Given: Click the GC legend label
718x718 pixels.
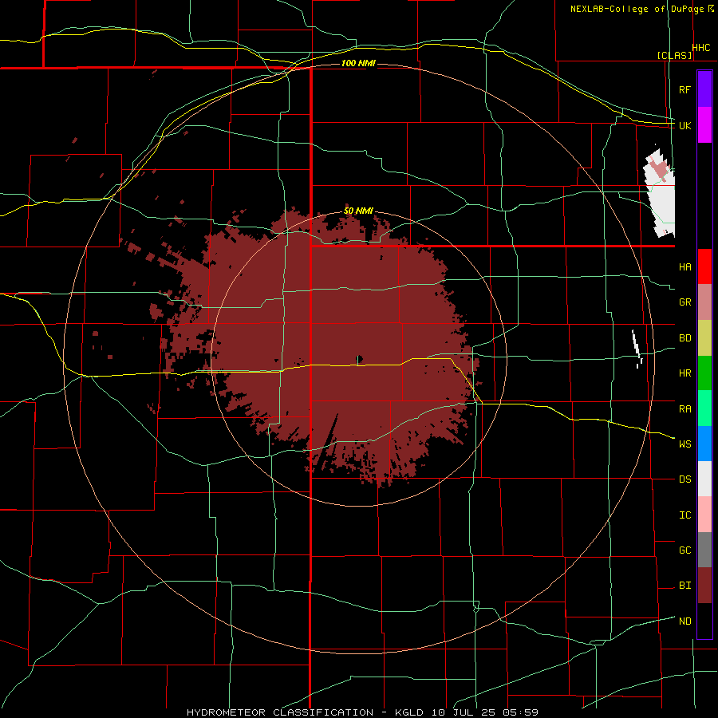Looking at the screenshot, I should 684,550.
